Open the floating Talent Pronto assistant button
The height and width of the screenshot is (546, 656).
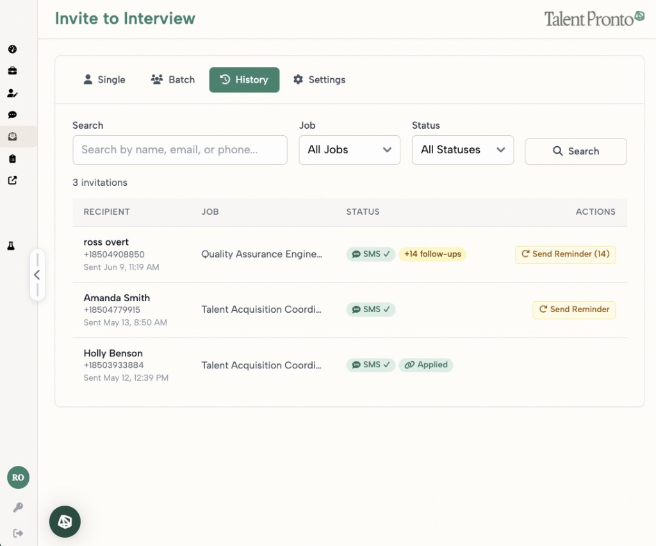65,521
